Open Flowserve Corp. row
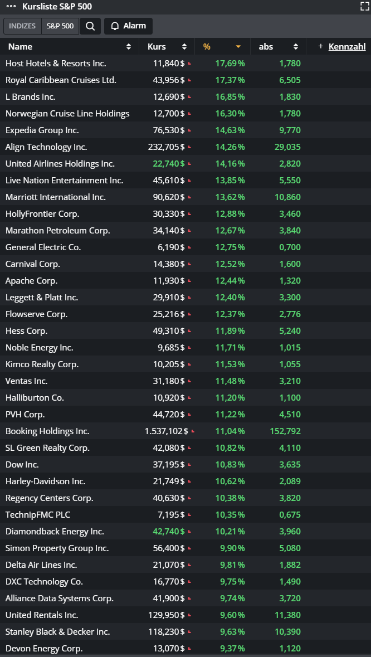 click(186, 314)
